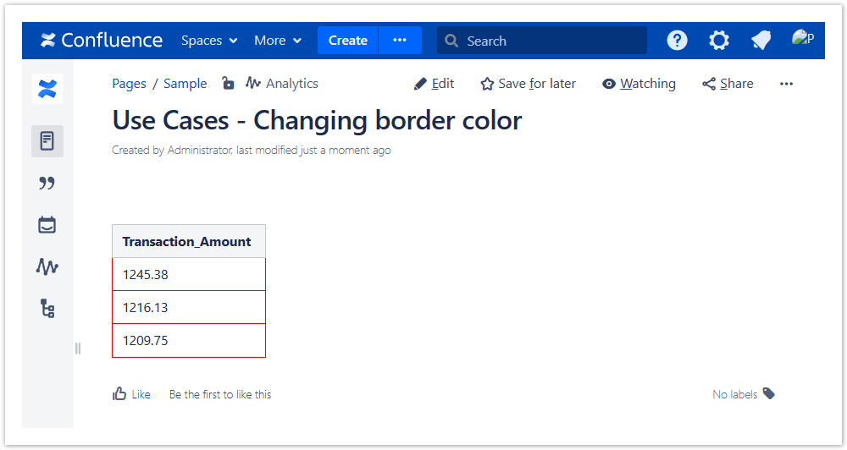The image size is (847, 450).
Task: Open the Page tree icon in the sidebar
Action: click(47, 309)
